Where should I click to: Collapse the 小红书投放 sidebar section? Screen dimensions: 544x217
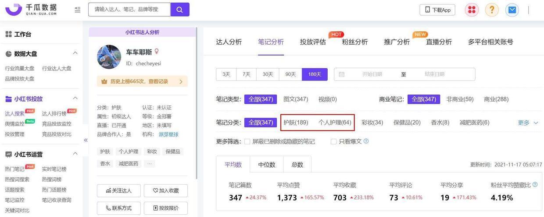click(75, 98)
